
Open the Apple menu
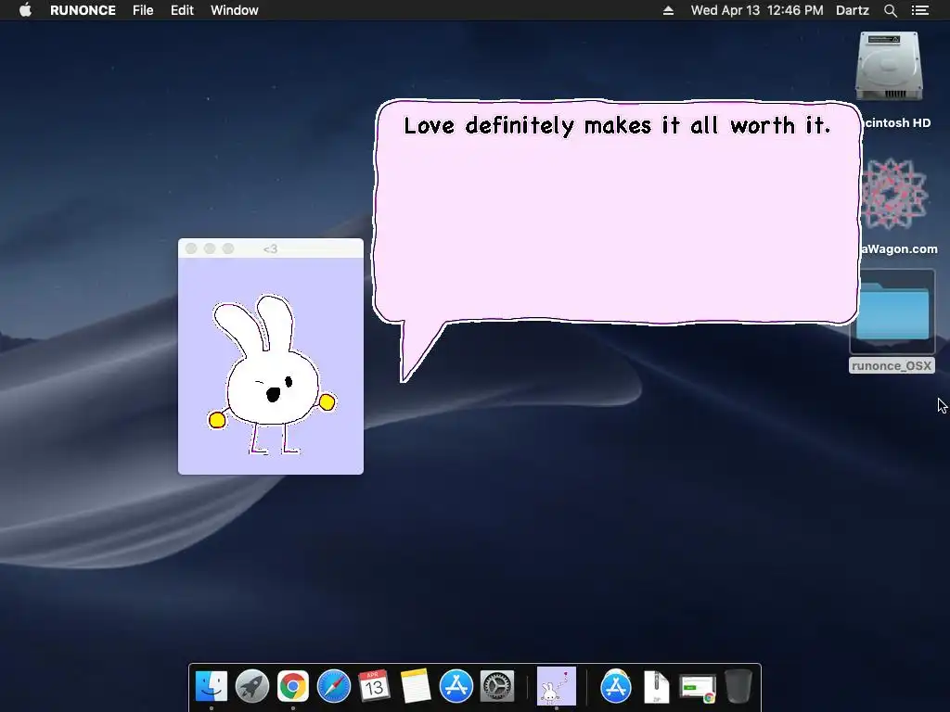25,10
